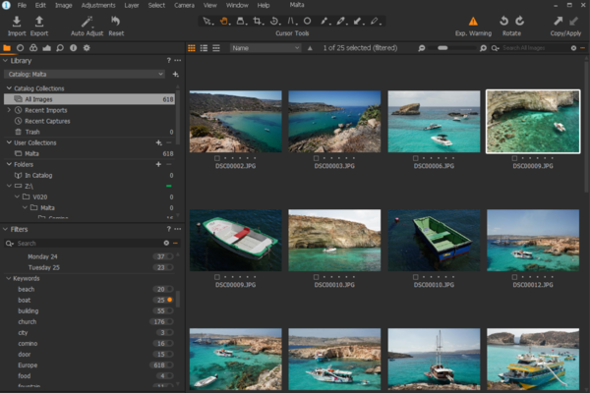This screenshot has height=393, width=590.
Task: Toggle the Exposure Warning triangle icon
Action: click(473, 22)
